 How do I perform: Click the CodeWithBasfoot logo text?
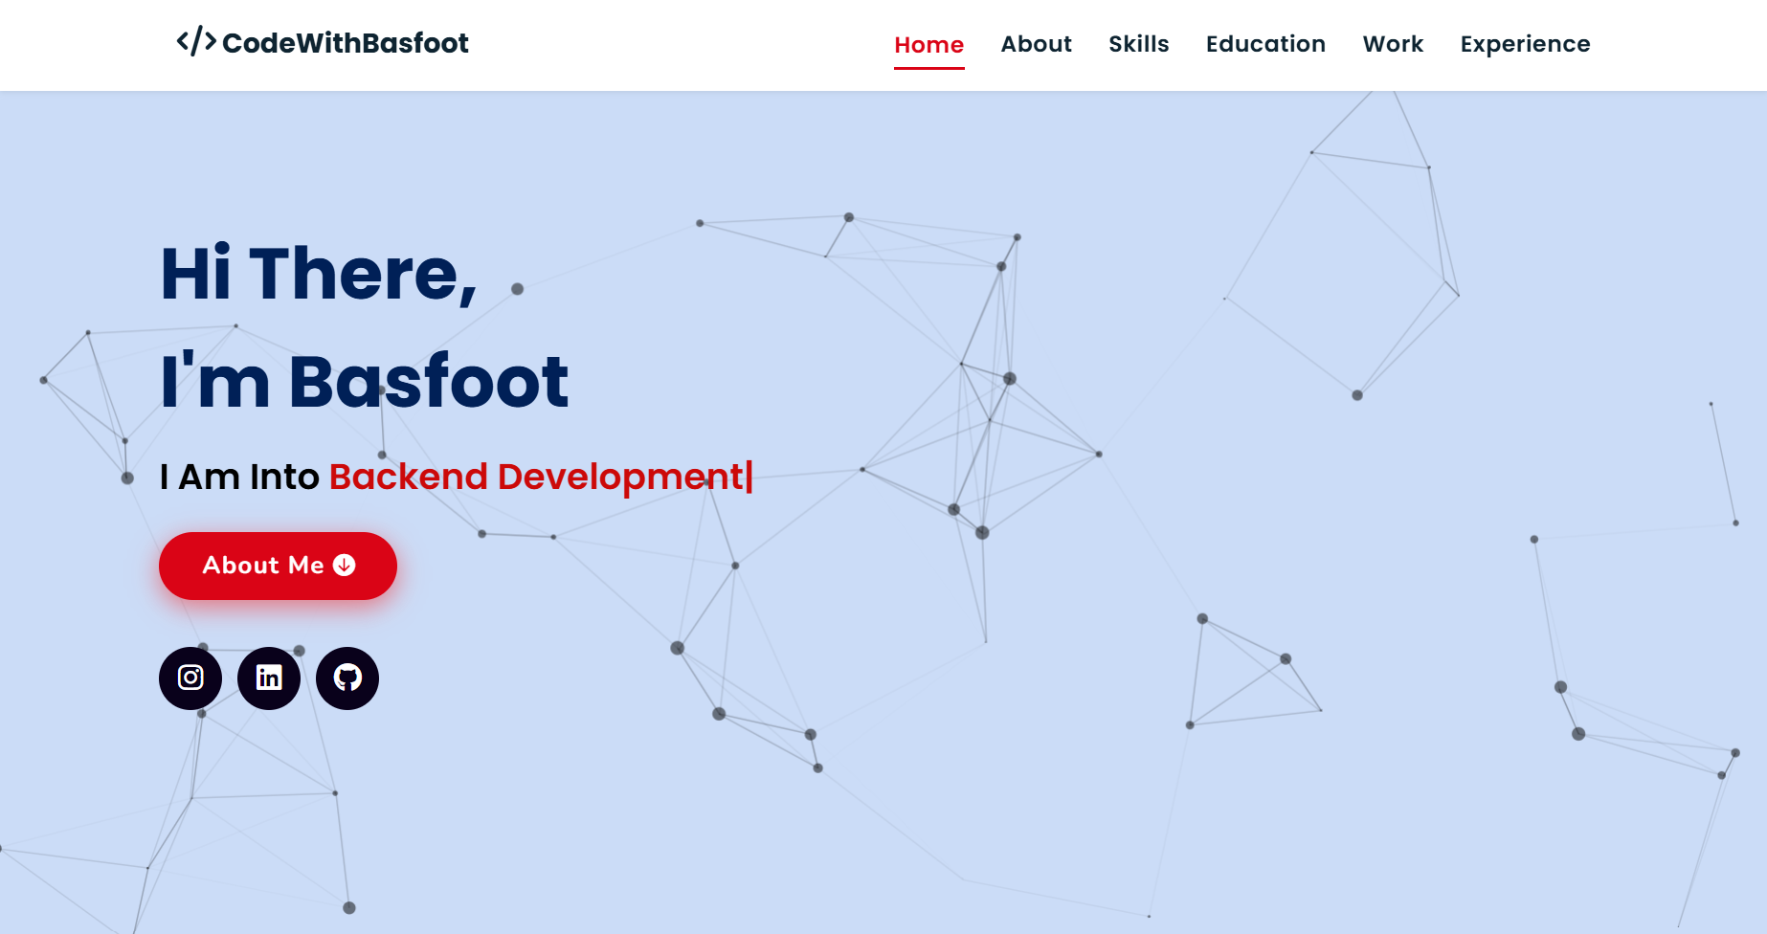click(x=345, y=43)
